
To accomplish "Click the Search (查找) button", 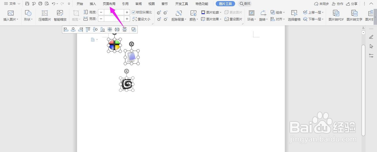I will [245, 4].
